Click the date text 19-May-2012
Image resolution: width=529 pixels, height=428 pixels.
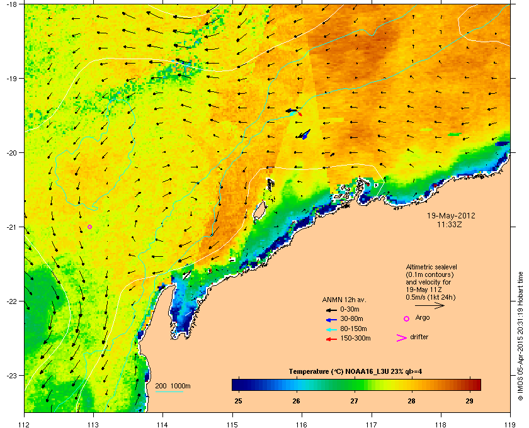pyautogui.click(x=451, y=215)
